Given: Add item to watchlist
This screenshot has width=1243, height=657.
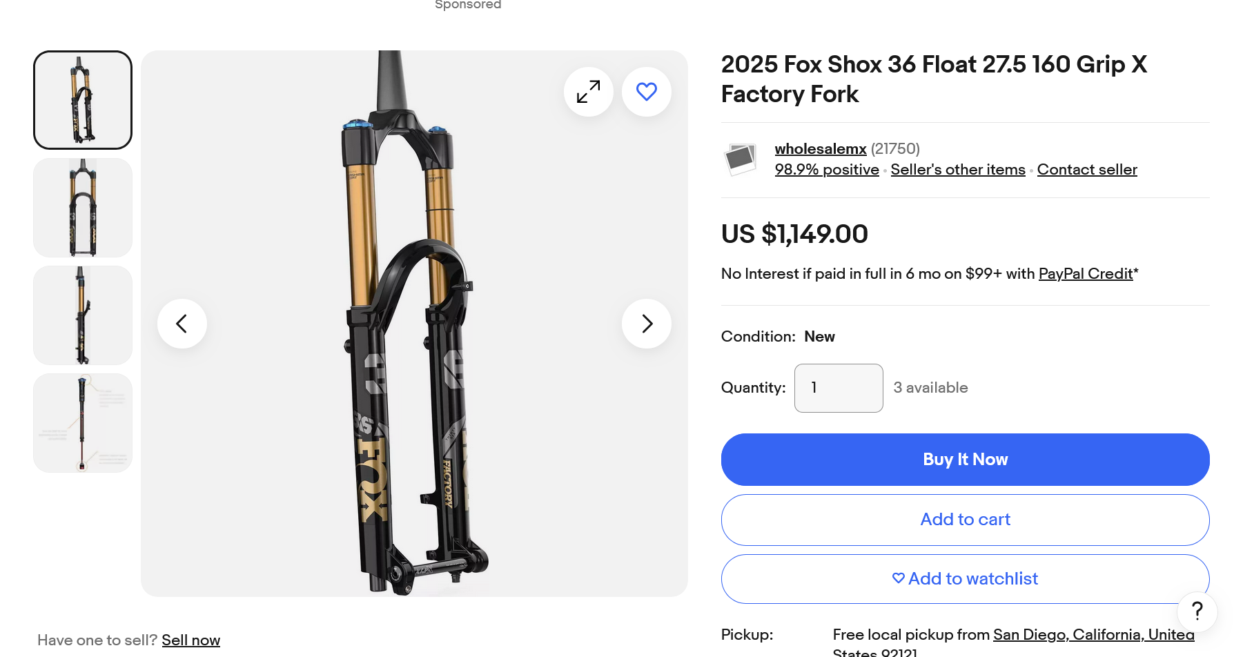Looking at the screenshot, I should tap(965, 579).
